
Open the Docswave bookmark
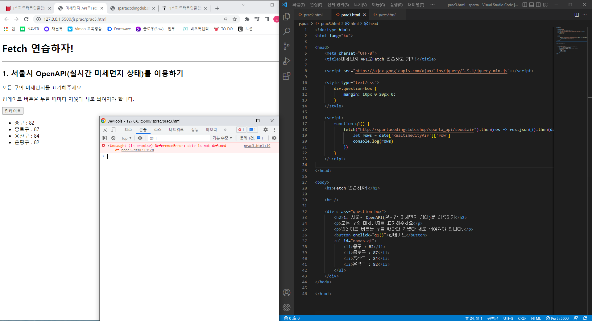[x=119, y=29]
